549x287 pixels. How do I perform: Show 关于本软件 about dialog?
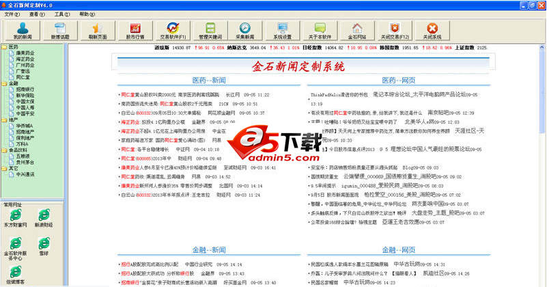point(320,31)
